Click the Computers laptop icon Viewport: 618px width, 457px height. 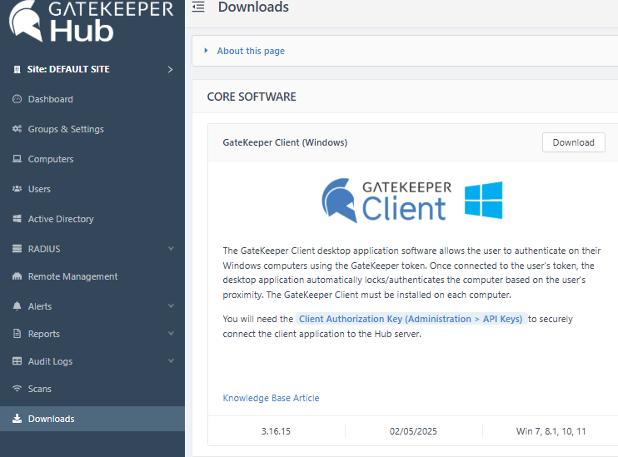(x=17, y=159)
